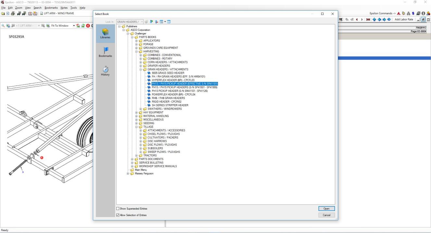Click the user profile icon in Epsilon Commands
The width and height of the screenshot is (431, 233).
pos(429,13)
